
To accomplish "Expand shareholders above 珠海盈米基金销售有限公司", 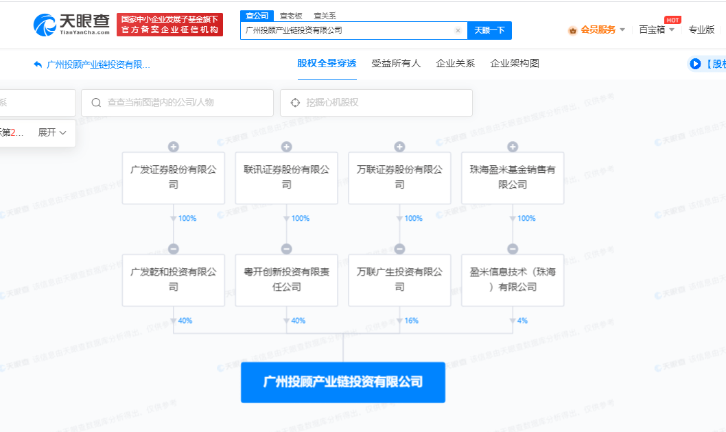I will pyautogui.click(x=513, y=147).
